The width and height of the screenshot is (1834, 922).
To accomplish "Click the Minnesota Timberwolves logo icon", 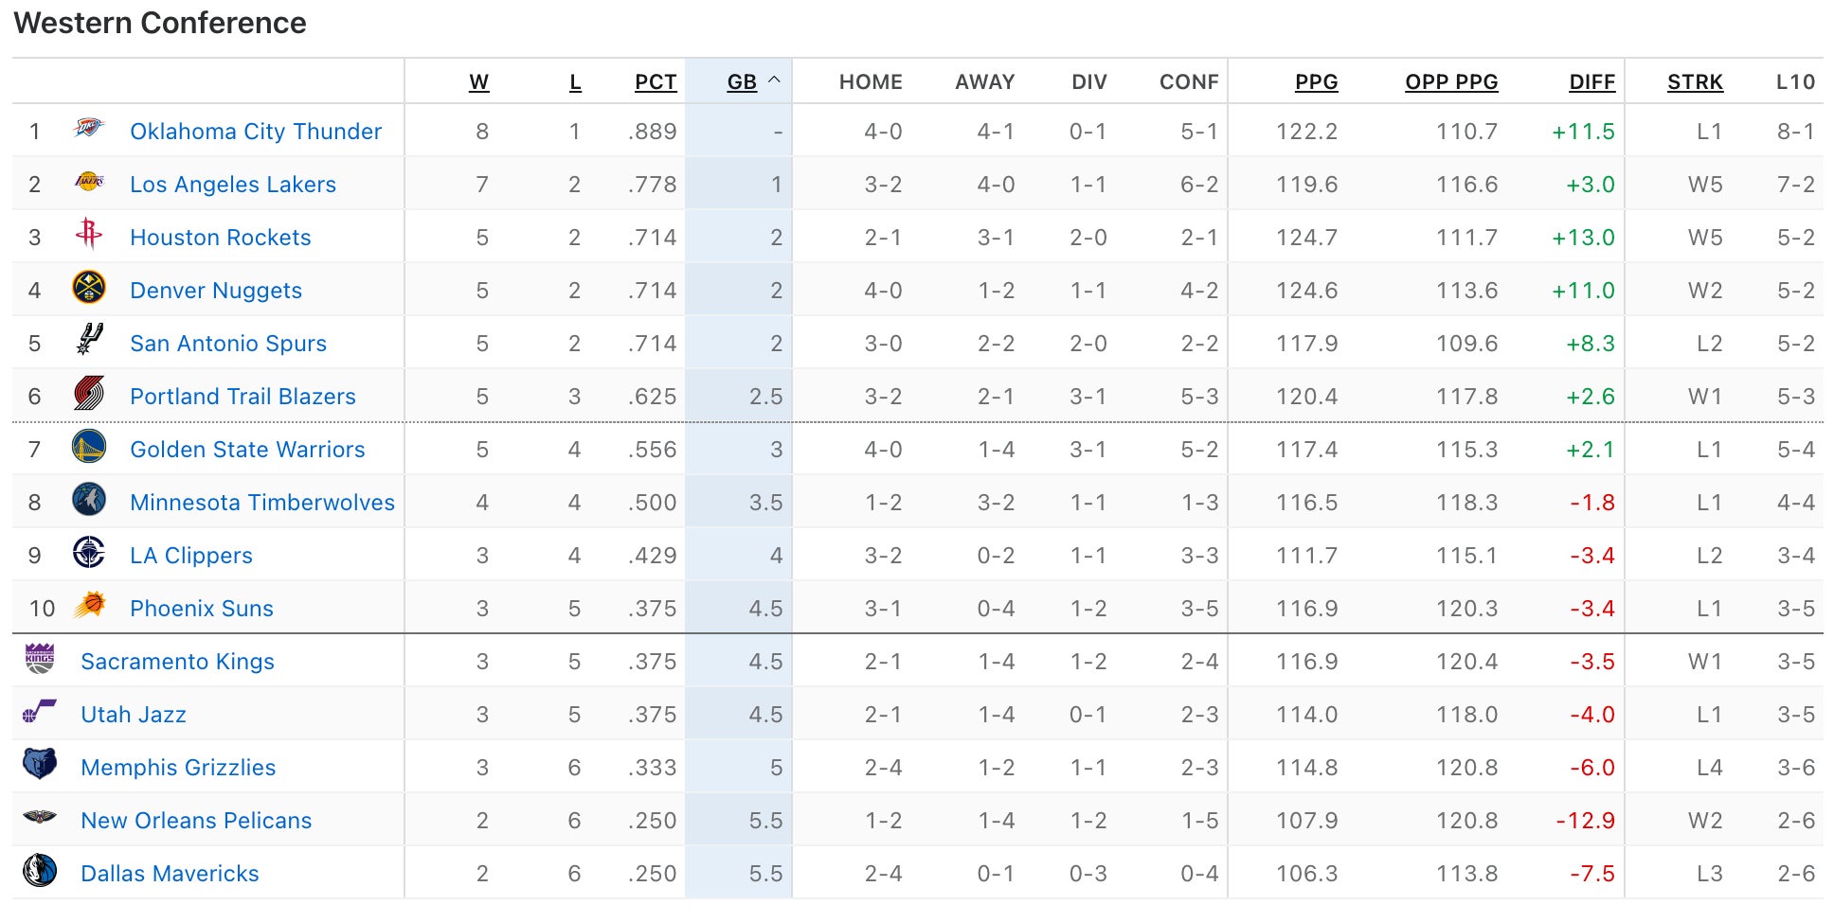I will 89,500.
